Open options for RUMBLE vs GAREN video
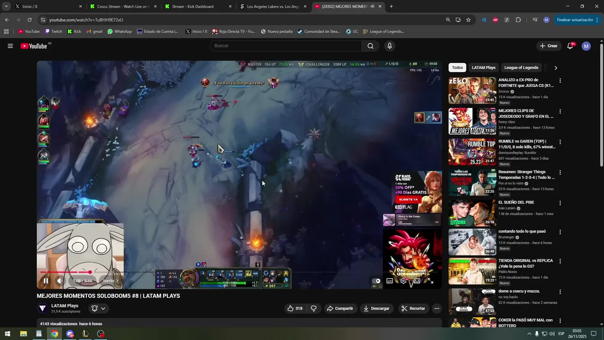 (560, 142)
